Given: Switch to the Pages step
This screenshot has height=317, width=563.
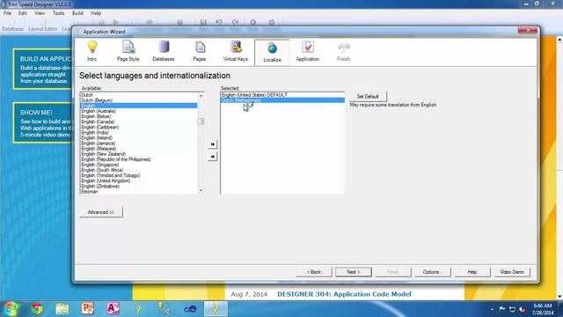Looking at the screenshot, I should pyautogui.click(x=200, y=51).
